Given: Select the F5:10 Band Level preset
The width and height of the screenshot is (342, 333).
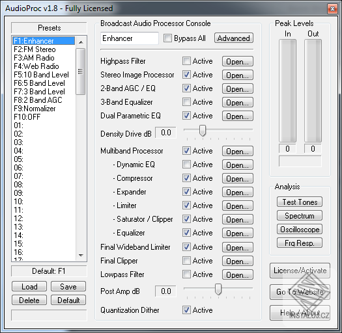Looking at the screenshot, I should coord(44,75).
